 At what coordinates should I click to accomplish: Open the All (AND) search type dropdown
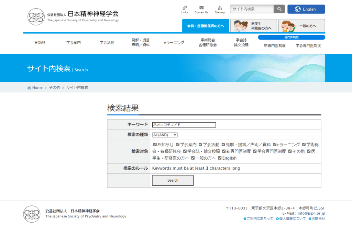(x=165, y=135)
